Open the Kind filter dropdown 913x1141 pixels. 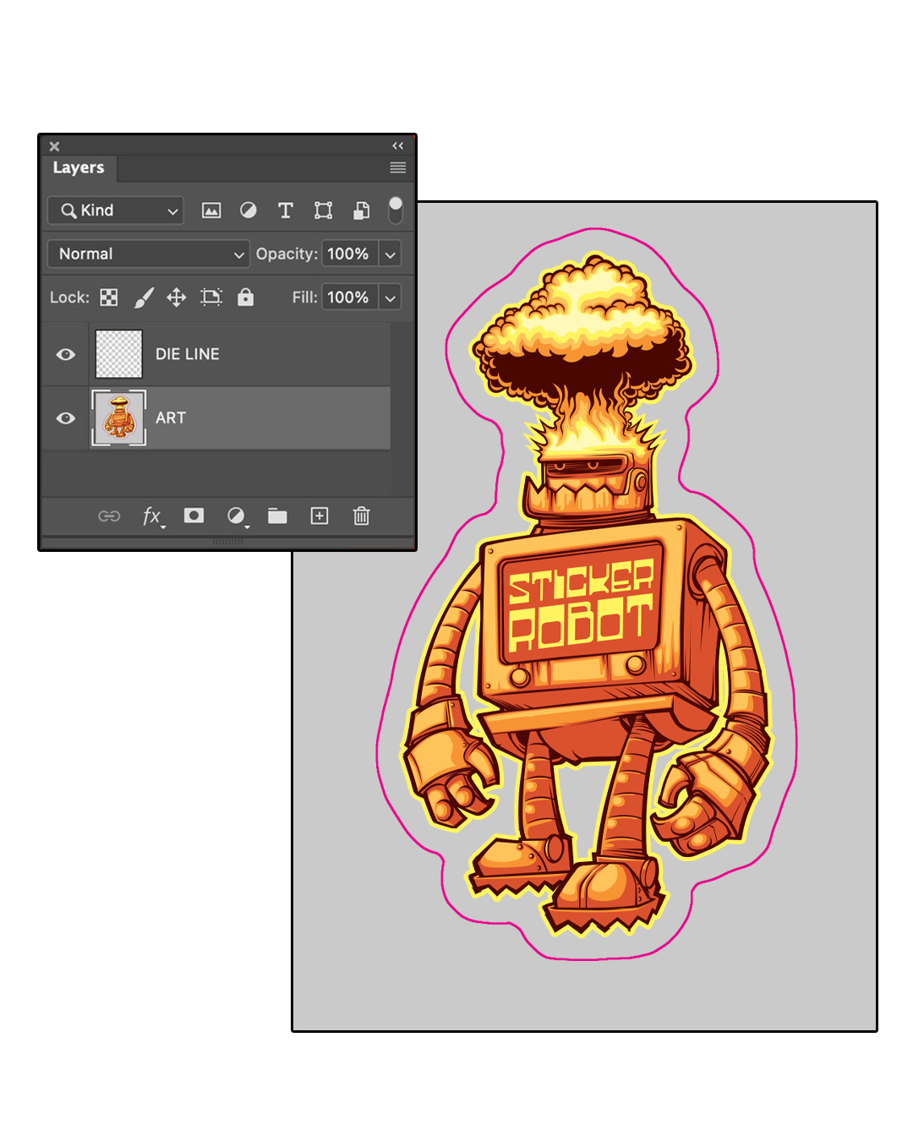(115, 210)
